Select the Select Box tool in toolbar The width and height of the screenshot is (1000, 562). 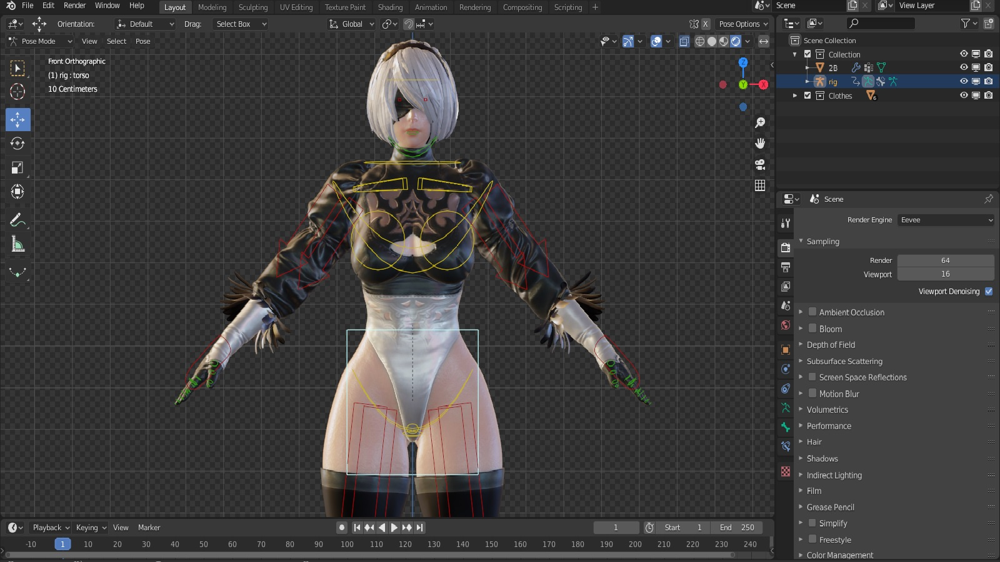pyautogui.click(x=17, y=68)
